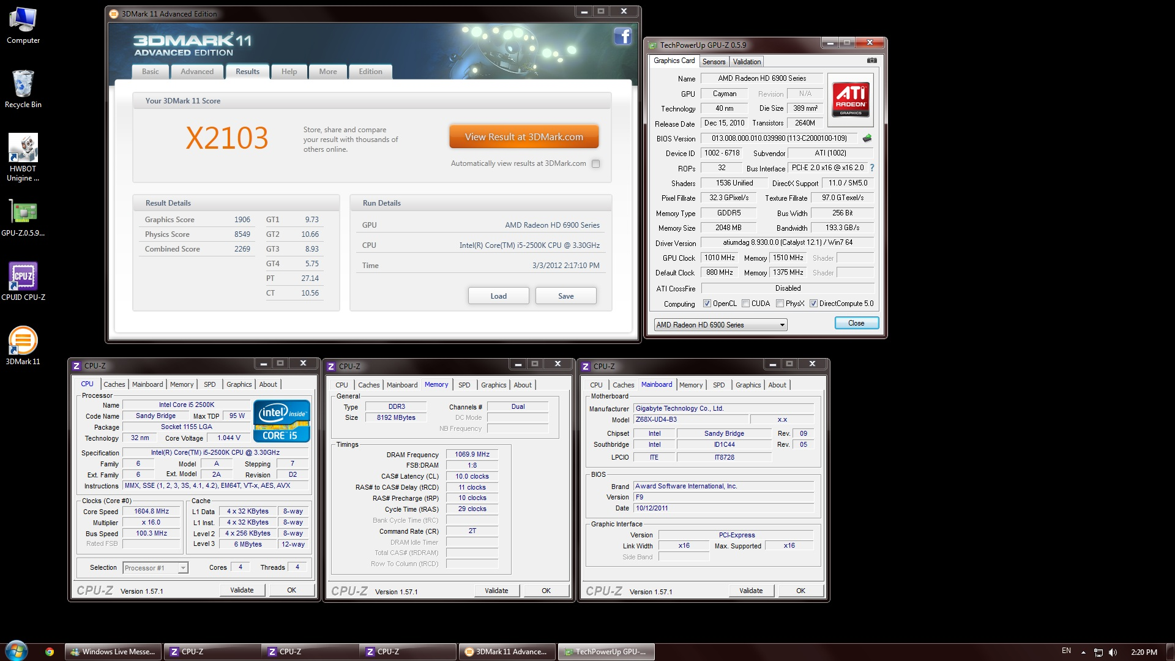Click the Intel Core i5 logo in CPU-Z
This screenshot has height=661, width=1175.
[282, 421]
